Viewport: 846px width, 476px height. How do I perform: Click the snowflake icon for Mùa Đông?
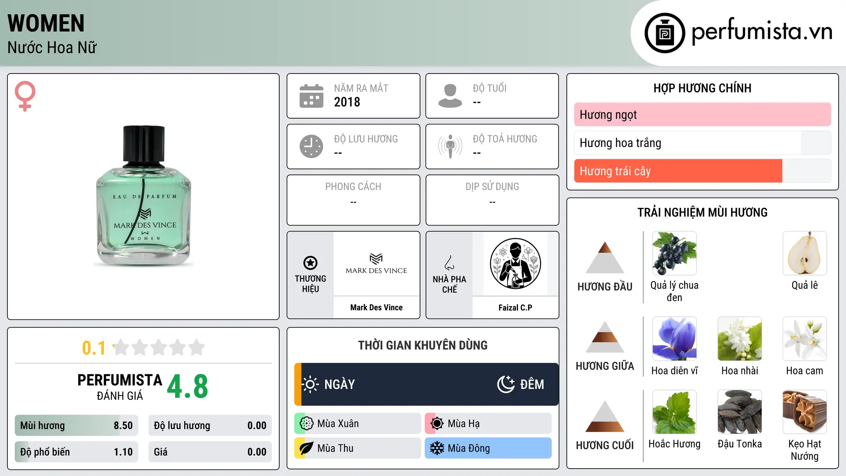click(437, 448)
